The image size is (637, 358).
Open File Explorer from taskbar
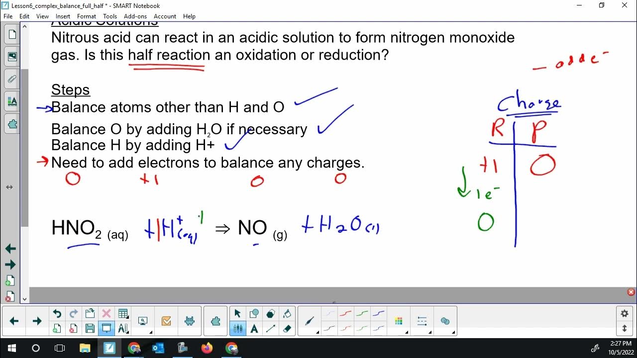85,348
